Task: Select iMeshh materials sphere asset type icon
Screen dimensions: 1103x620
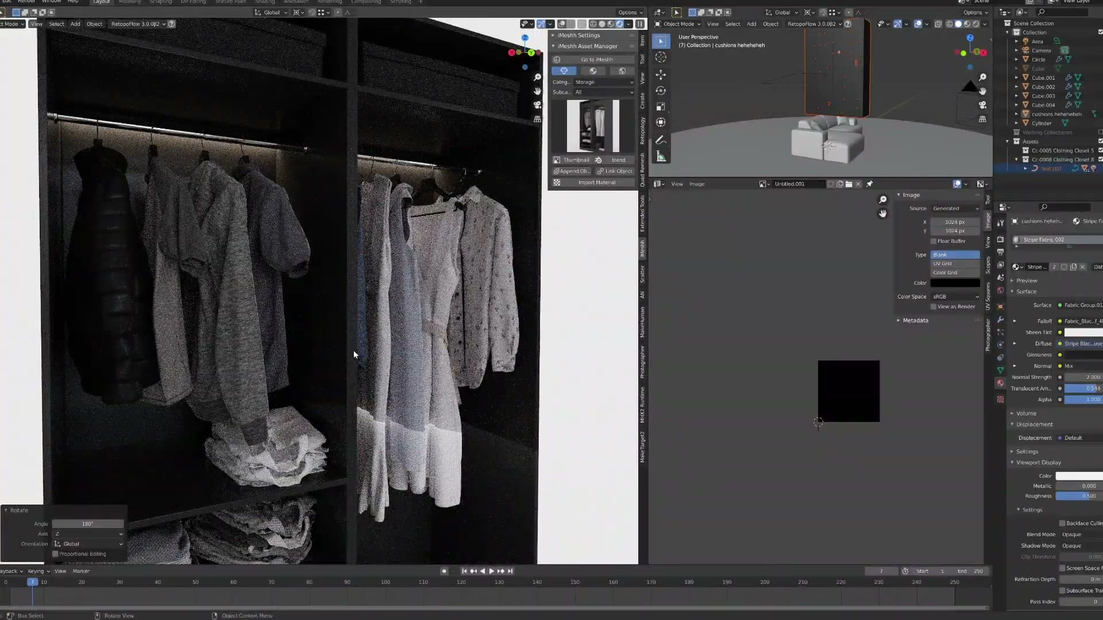Action: (x=593, y=71)
